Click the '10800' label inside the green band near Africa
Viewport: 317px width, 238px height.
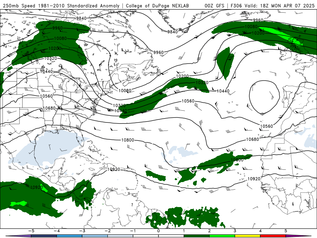click(237, 160)
